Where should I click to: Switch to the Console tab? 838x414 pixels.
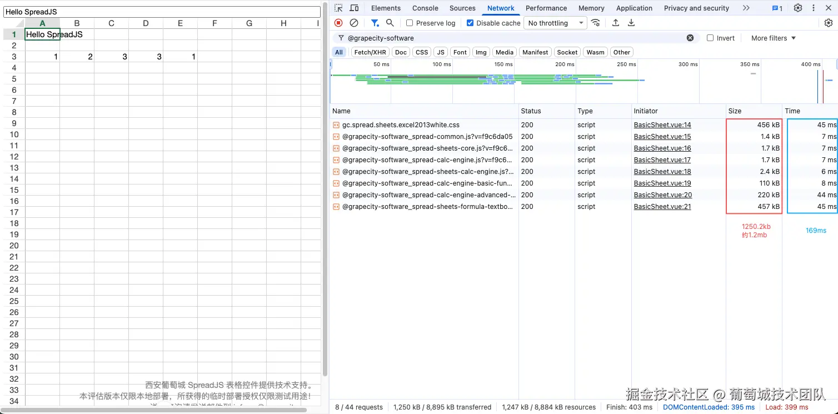(425, 8)
